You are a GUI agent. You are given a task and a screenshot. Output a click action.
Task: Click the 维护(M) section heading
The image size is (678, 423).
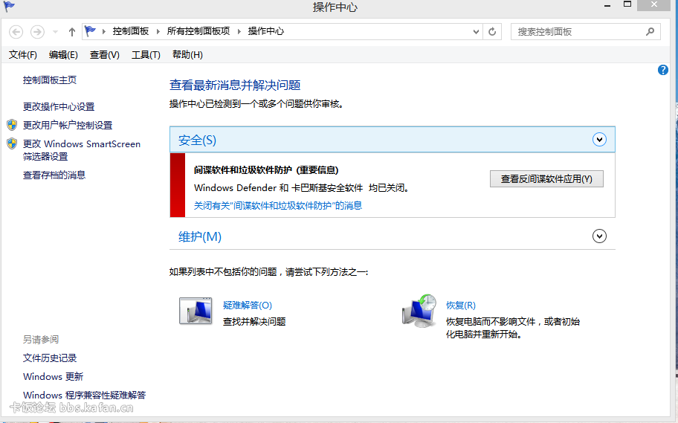pos(200,236)
